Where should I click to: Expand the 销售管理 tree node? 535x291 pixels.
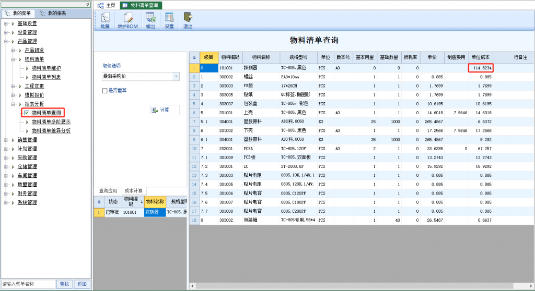(5, 140)
